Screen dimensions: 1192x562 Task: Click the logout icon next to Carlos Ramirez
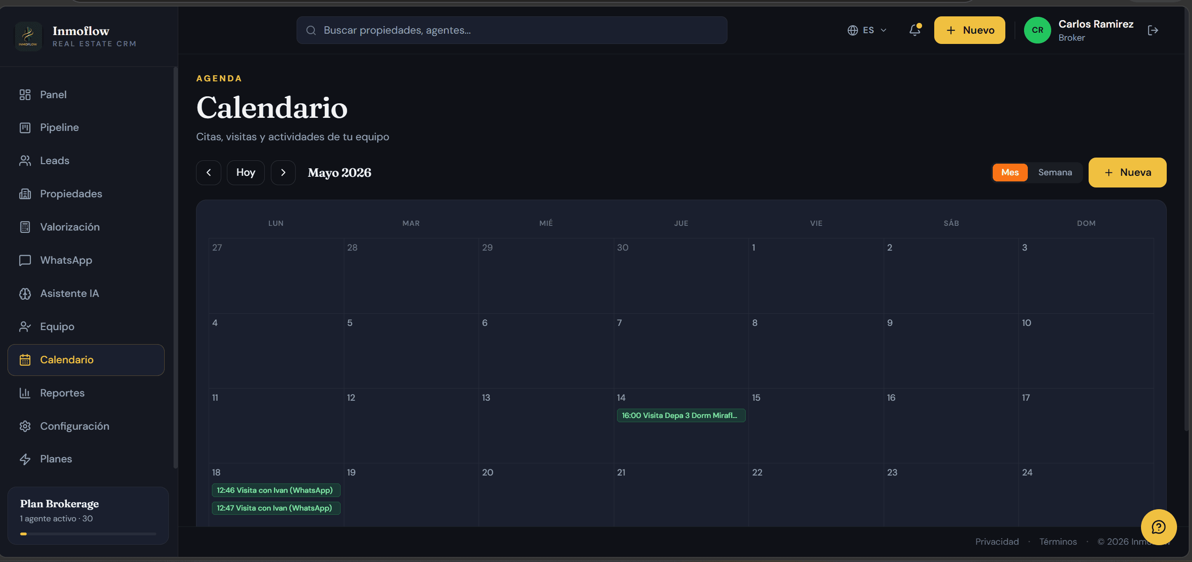(1153, 30)
